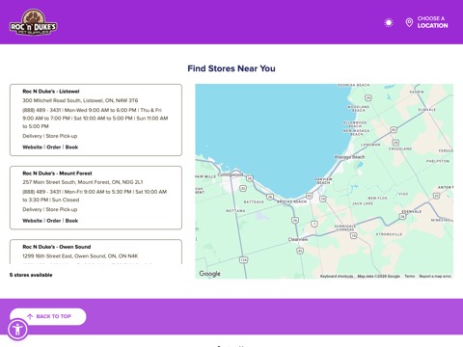
Task: Open Book link for Mount Forest store
Action: (71, 221)
